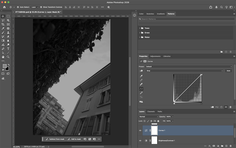Screen dimensions: 236x148
Task: Hide the Curves 1 layer
Action: tap(140, 131)
